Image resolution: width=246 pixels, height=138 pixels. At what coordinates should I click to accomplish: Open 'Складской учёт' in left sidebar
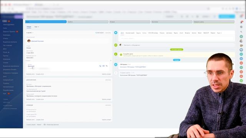pos(8,80)
